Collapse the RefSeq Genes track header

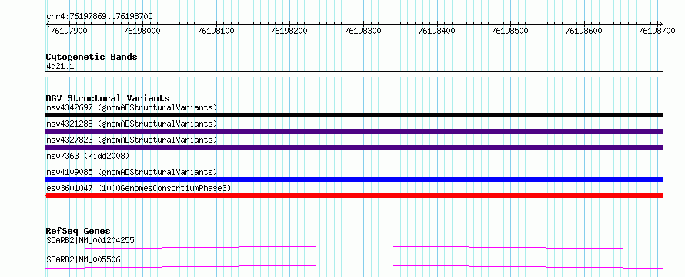(x=78, y=231)
